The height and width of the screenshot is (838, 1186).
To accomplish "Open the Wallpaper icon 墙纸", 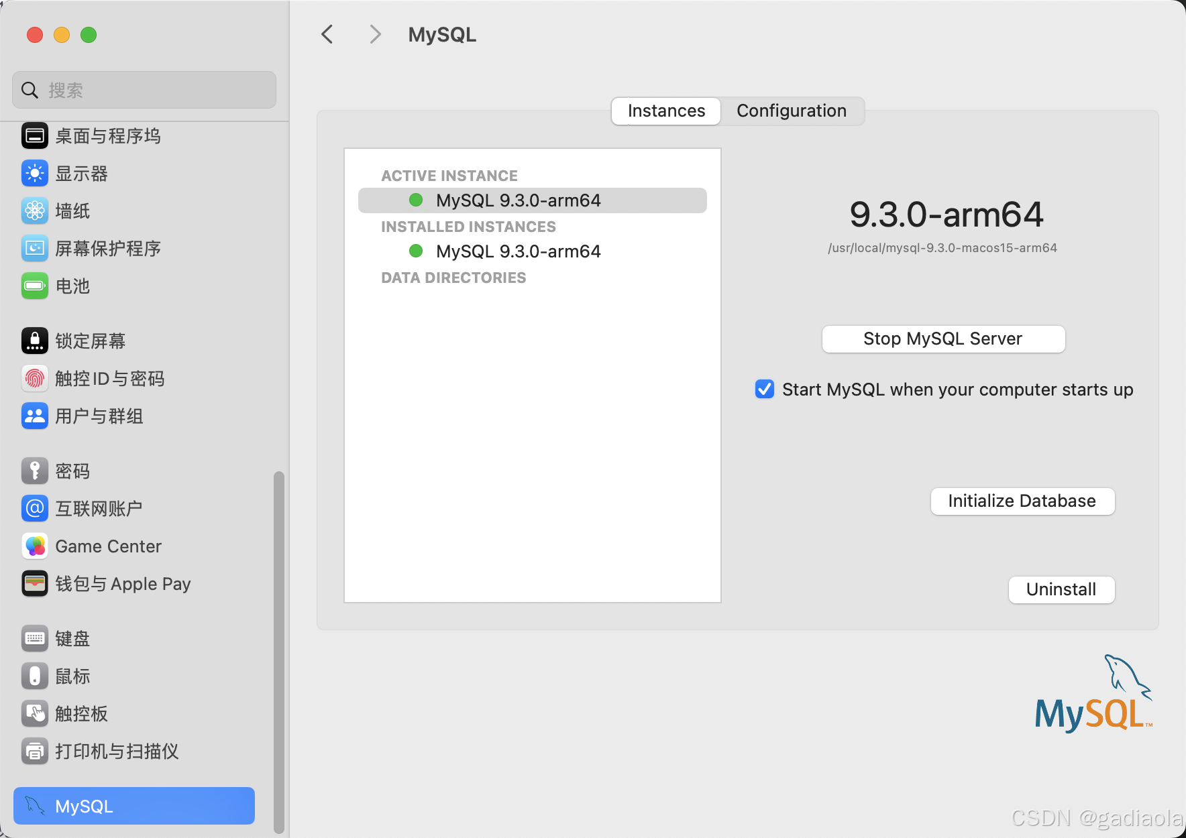I will tap(35, 211).
